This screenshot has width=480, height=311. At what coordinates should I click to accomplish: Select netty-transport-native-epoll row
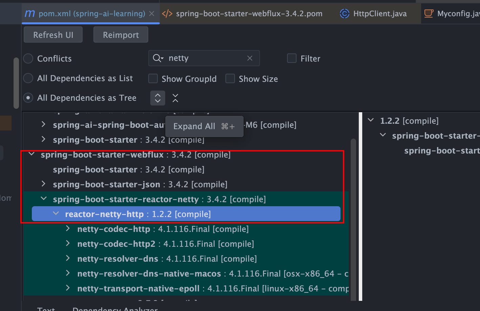coord(213,288)
